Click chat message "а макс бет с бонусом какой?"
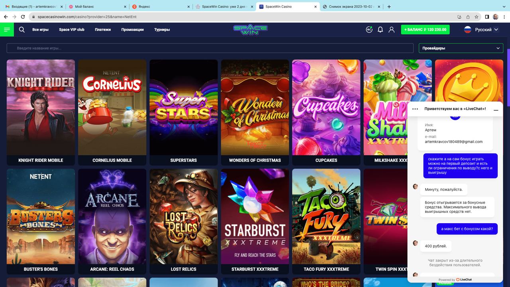This screenshot has height=287, width=510. click(x=467, y=229)
